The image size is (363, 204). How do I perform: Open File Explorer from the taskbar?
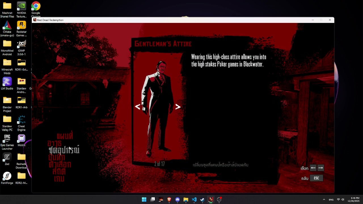(x=186, y=199)
